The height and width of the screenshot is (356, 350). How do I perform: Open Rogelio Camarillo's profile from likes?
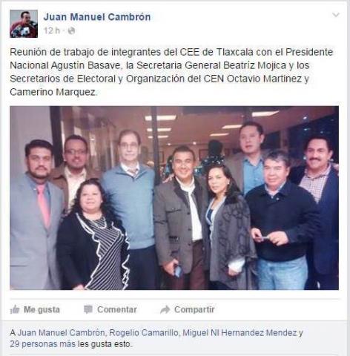(144, 333)
